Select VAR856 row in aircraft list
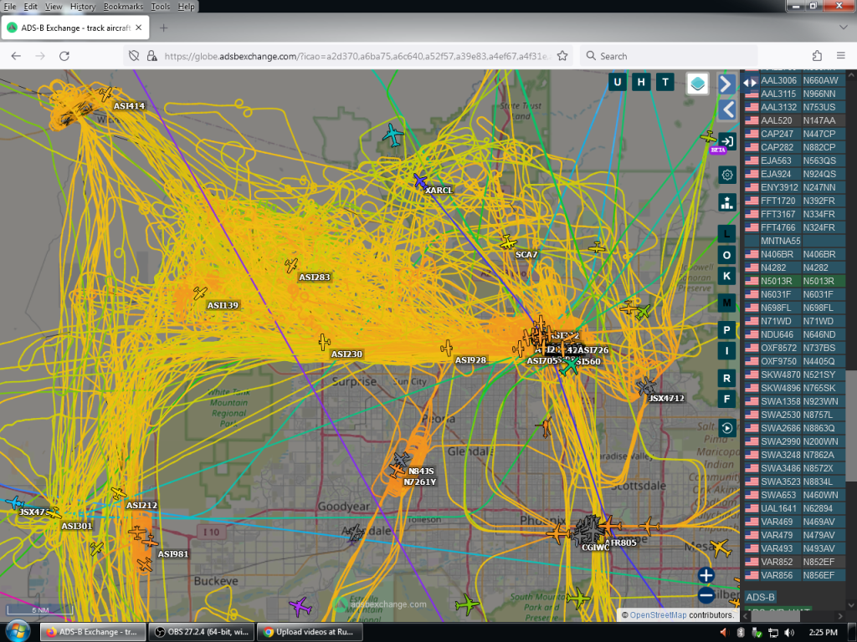Screen dimensions: 857x642 [794, 575]
